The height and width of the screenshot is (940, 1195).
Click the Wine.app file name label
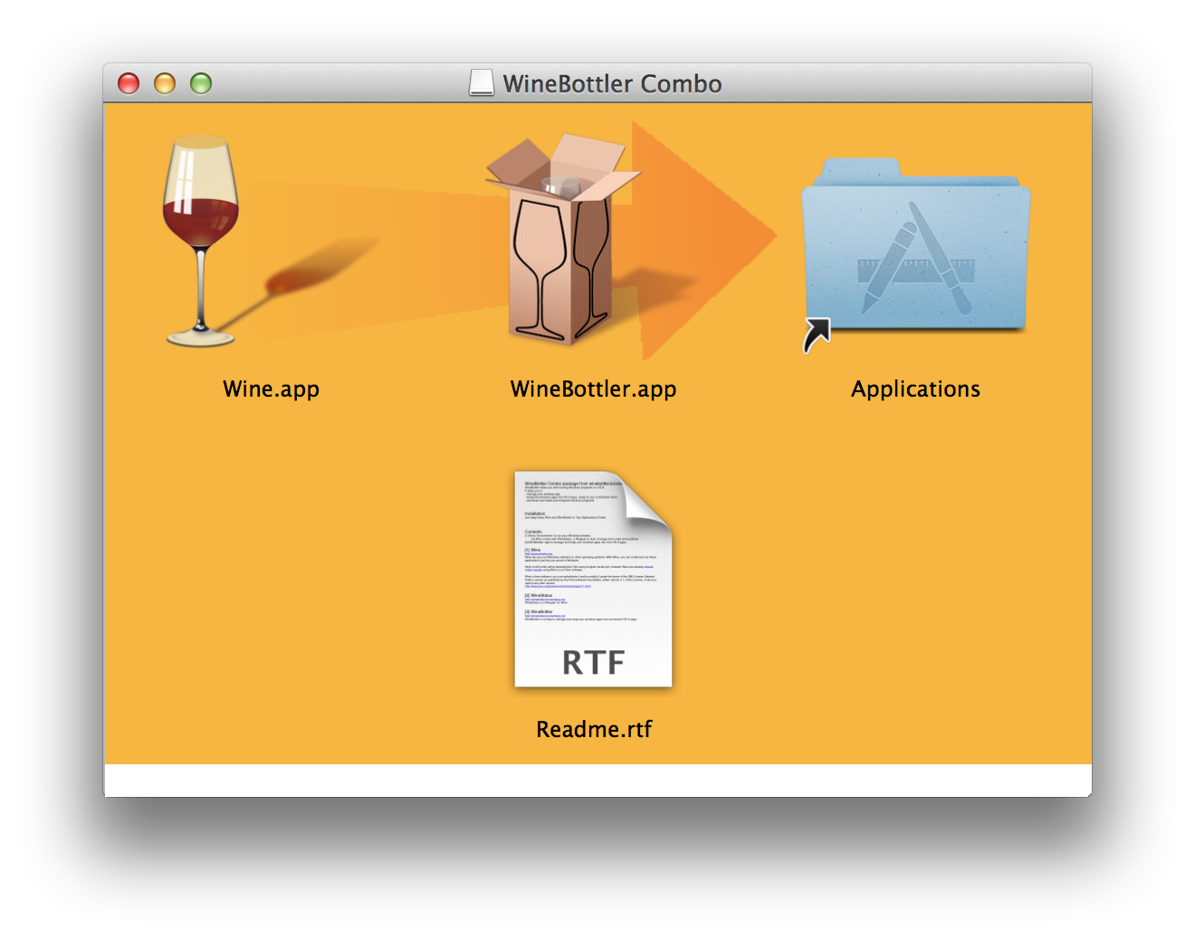tap(271, 389)
